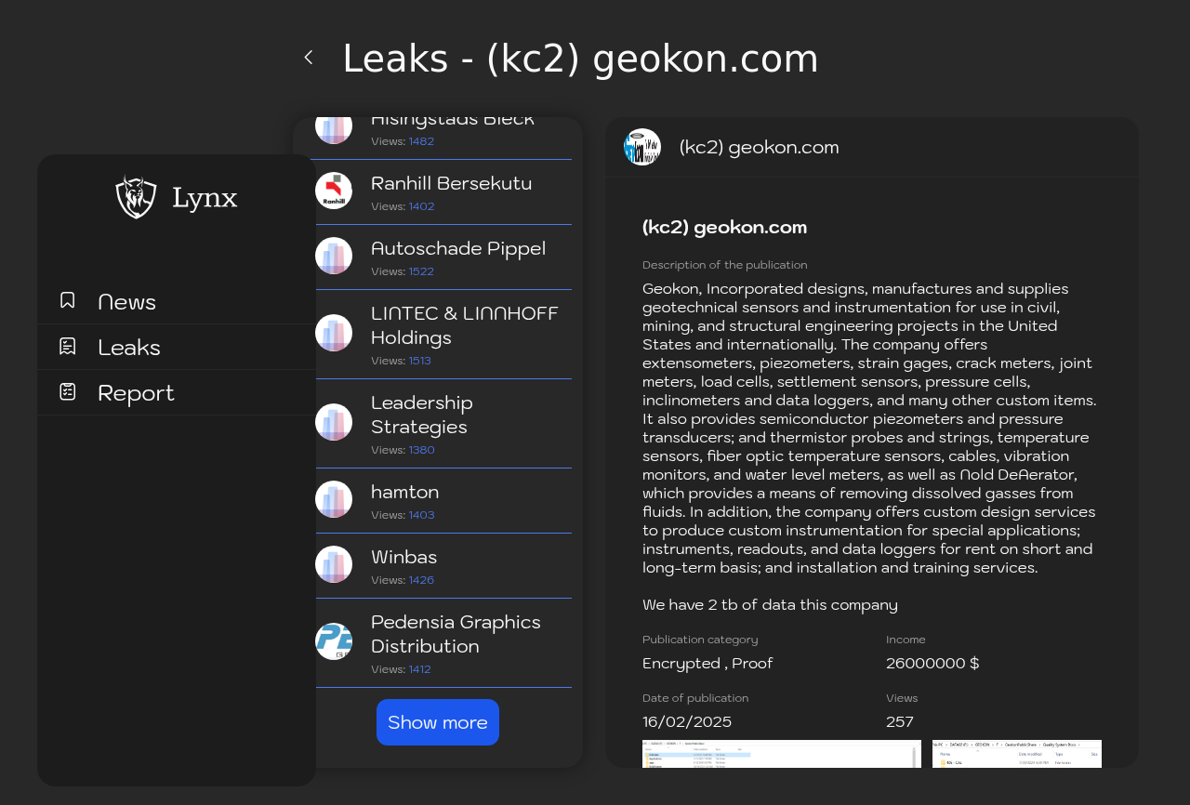Click the Report checklist icon
Image resolution: width=1190 pixels, height=805 pixels.
pos(68,391)
